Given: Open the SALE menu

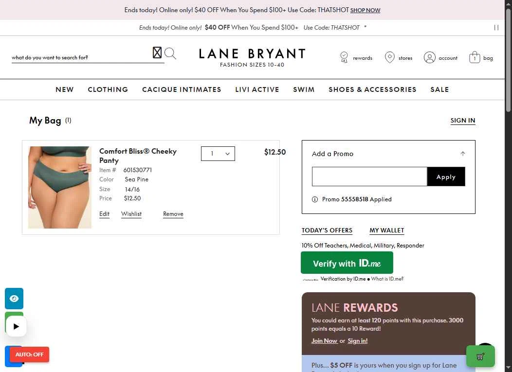Looking at the screenshot, I should [x=439, y=89].
